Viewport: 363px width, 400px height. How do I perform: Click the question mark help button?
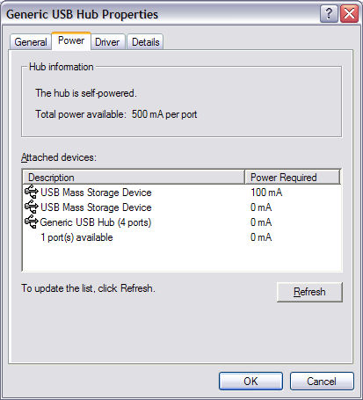click(329, 13)
